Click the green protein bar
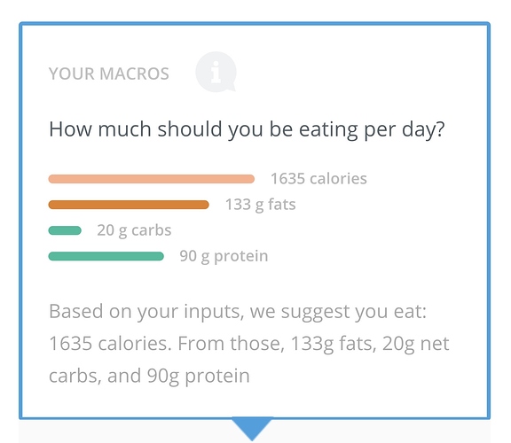The width and height of the screenshot is (511, 443). coord(106,256)
